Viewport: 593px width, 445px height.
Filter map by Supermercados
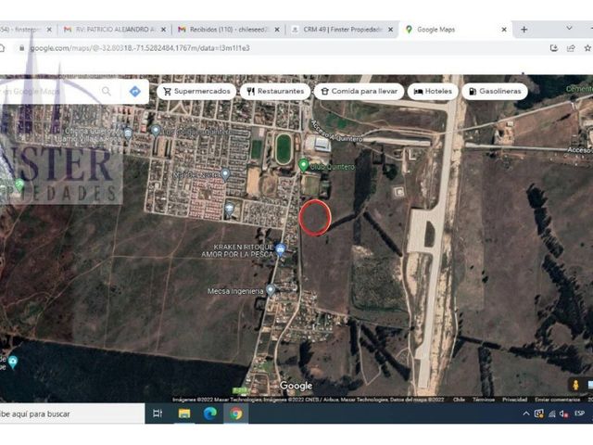tap(196, 91)
